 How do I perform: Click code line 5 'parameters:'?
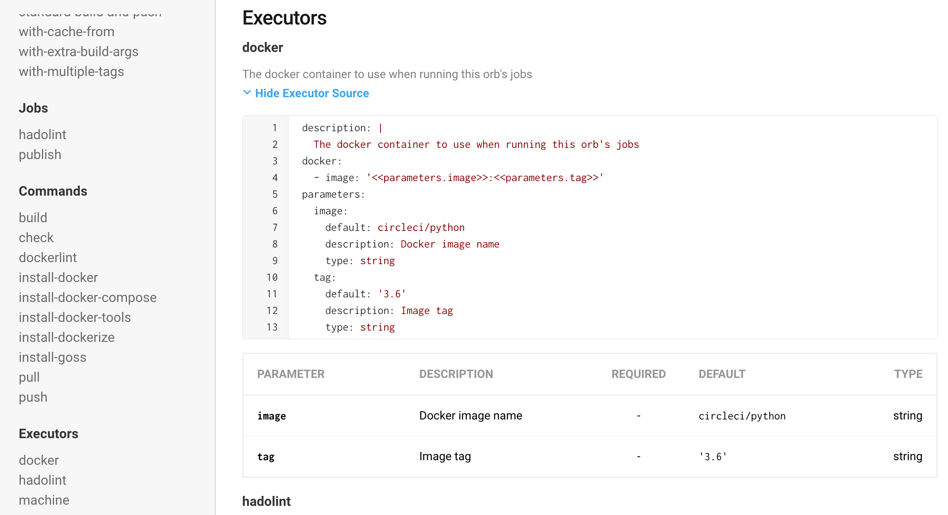click(x=334, y=194)
